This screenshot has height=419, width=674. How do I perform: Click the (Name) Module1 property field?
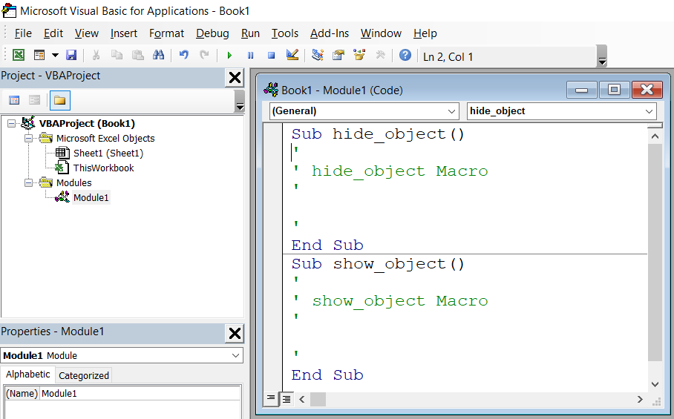pyautogui.click(x=140, y=394)
